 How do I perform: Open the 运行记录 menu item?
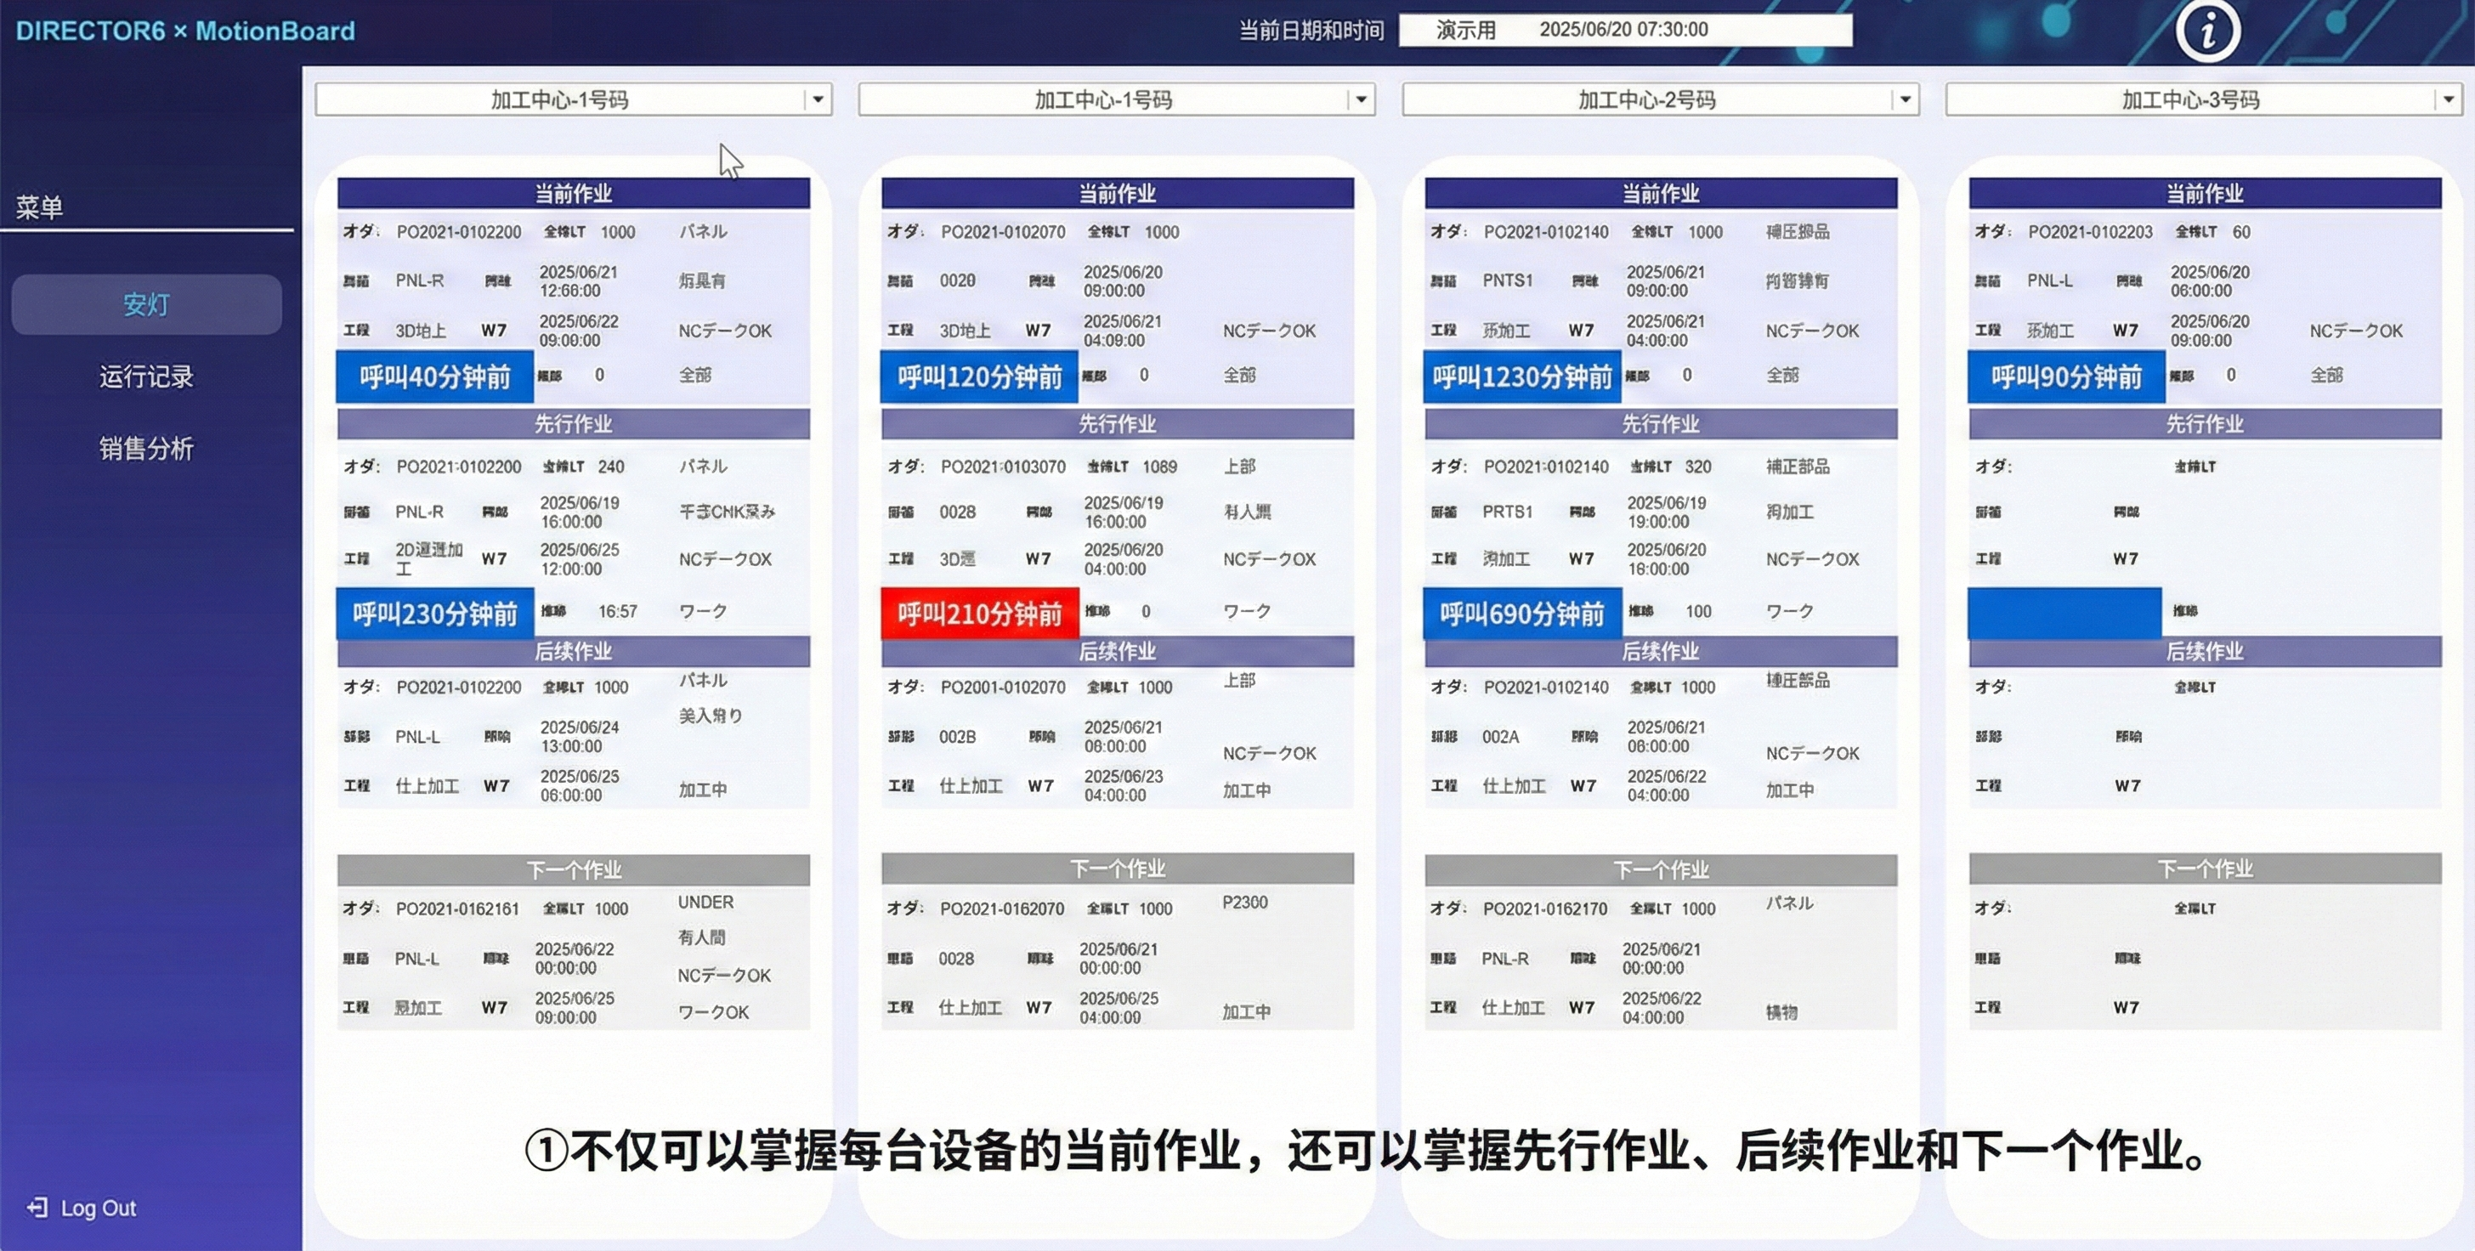[146, 376]
